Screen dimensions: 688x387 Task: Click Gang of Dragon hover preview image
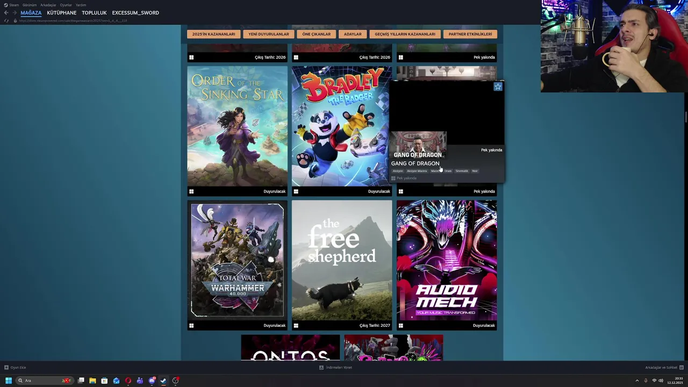click(x=418, y=145)
